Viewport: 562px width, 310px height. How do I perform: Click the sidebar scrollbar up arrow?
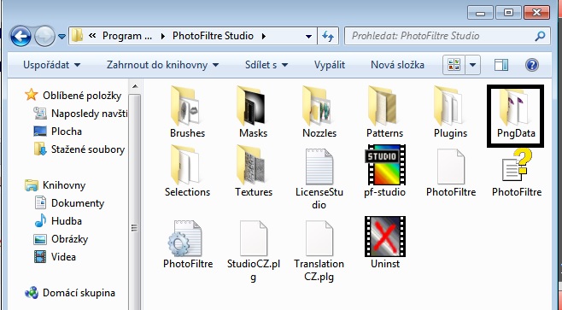point(135,86)
